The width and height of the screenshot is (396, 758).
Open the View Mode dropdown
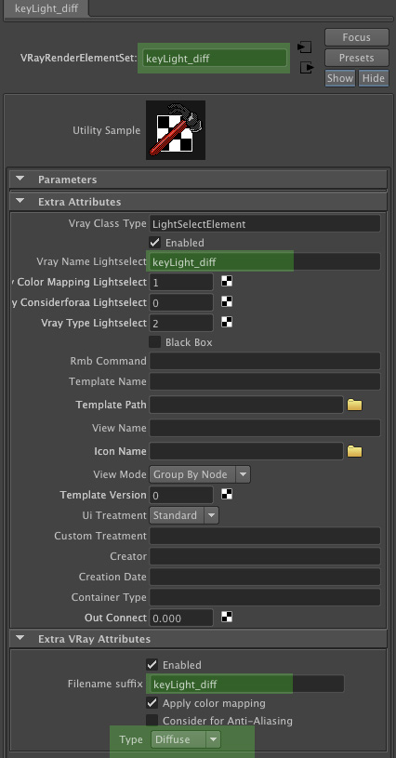tap(200, 474)
